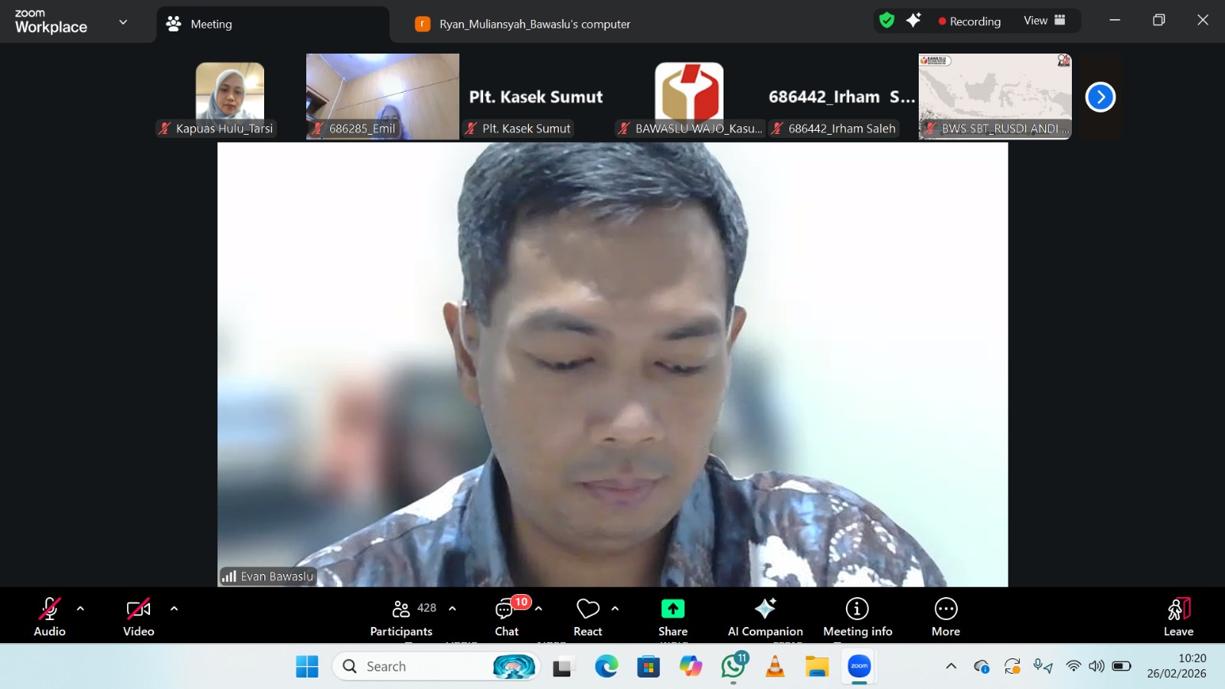Open the More options menu
The image size is (1225, 689).
(x=946, y=617)
